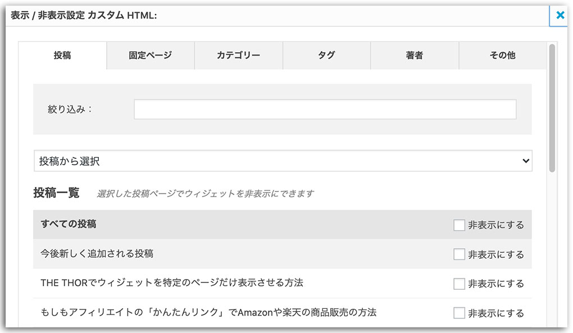Open the その他 tab
Viewport: 573px width, 333px height.
click(x=503, y=55)
